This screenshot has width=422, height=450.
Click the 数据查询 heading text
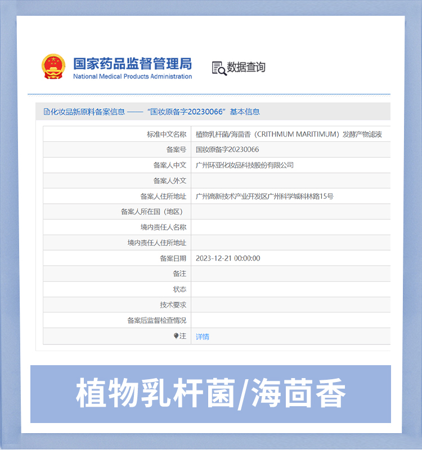[246, 67]
